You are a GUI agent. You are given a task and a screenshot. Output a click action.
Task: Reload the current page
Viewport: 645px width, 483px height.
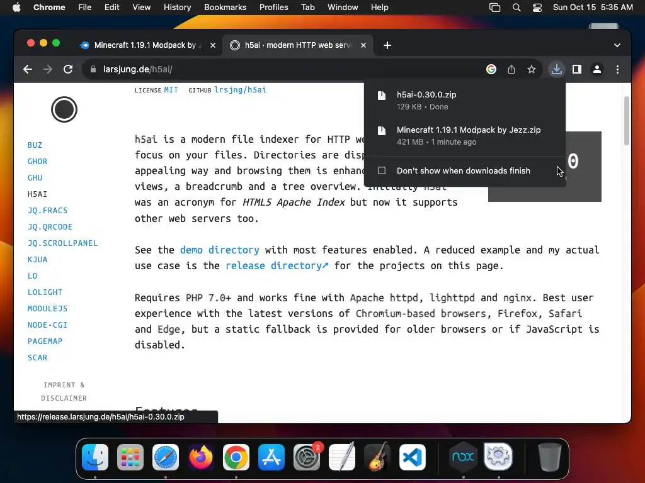pyautogui.click(x=68, y=69)
